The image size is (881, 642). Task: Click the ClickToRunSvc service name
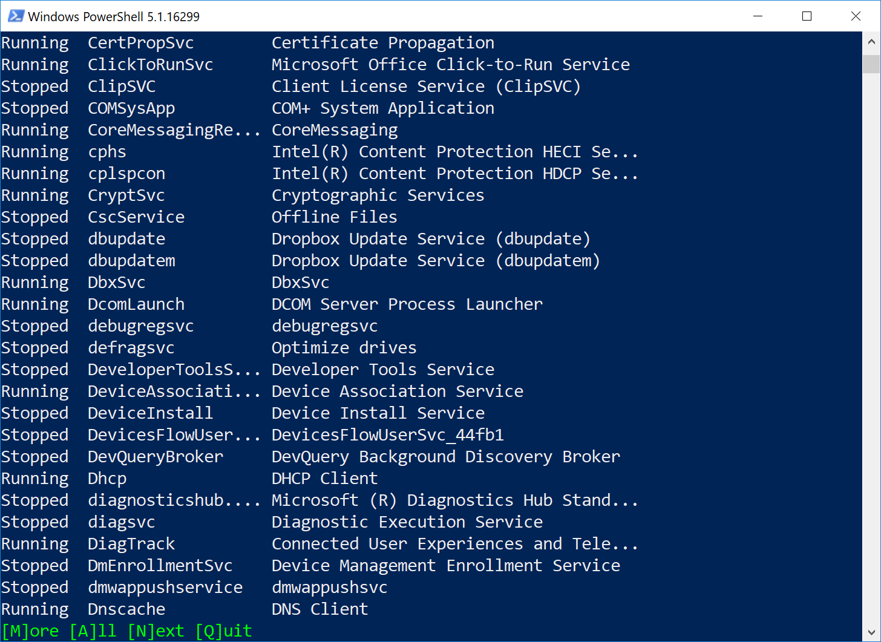[151, 65]
